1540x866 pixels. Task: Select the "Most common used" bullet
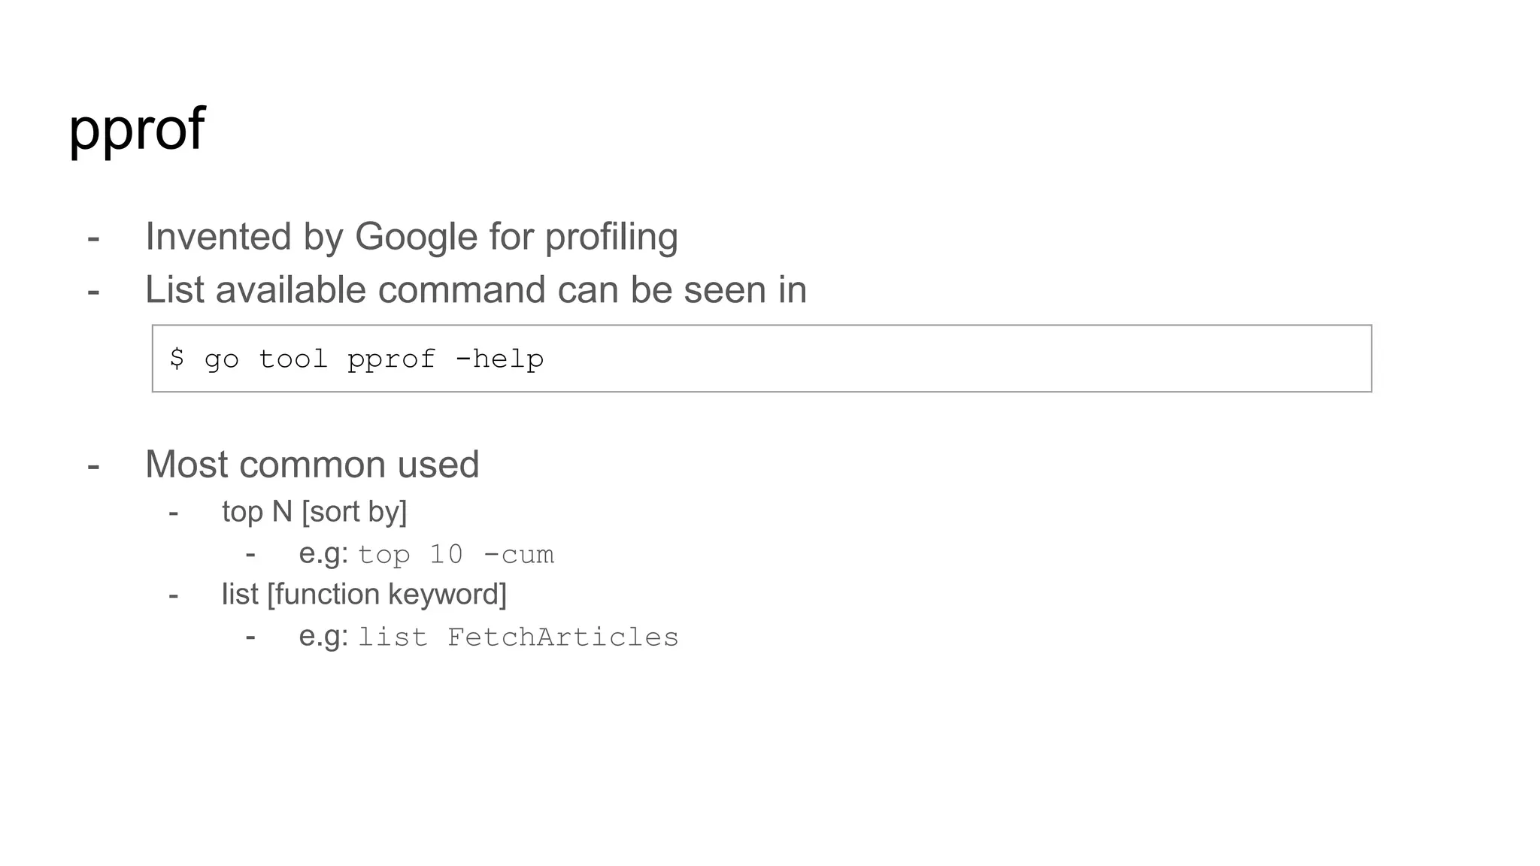312,465
